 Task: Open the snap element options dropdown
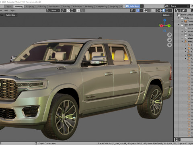pyautogui.click(x=73, y=10)
